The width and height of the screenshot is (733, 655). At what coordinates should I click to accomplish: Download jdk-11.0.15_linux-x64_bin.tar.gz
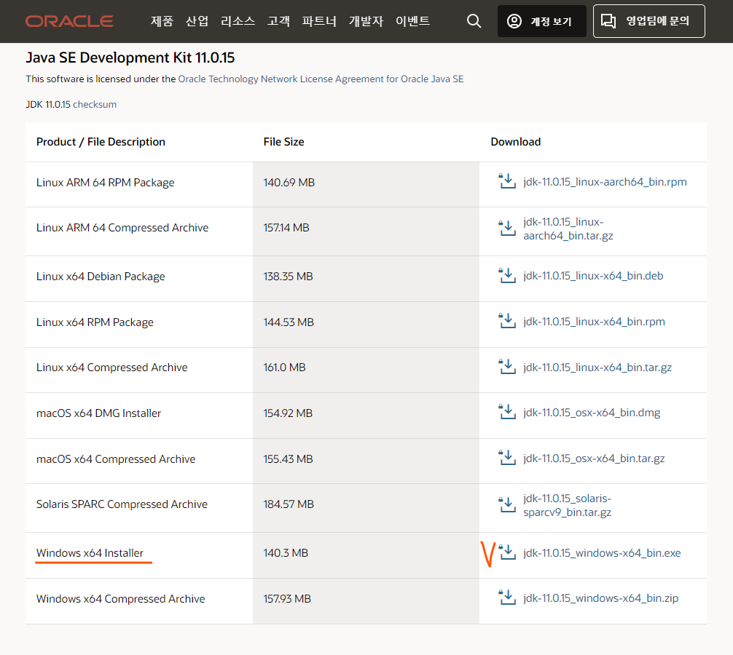click(x=597, y=367)
